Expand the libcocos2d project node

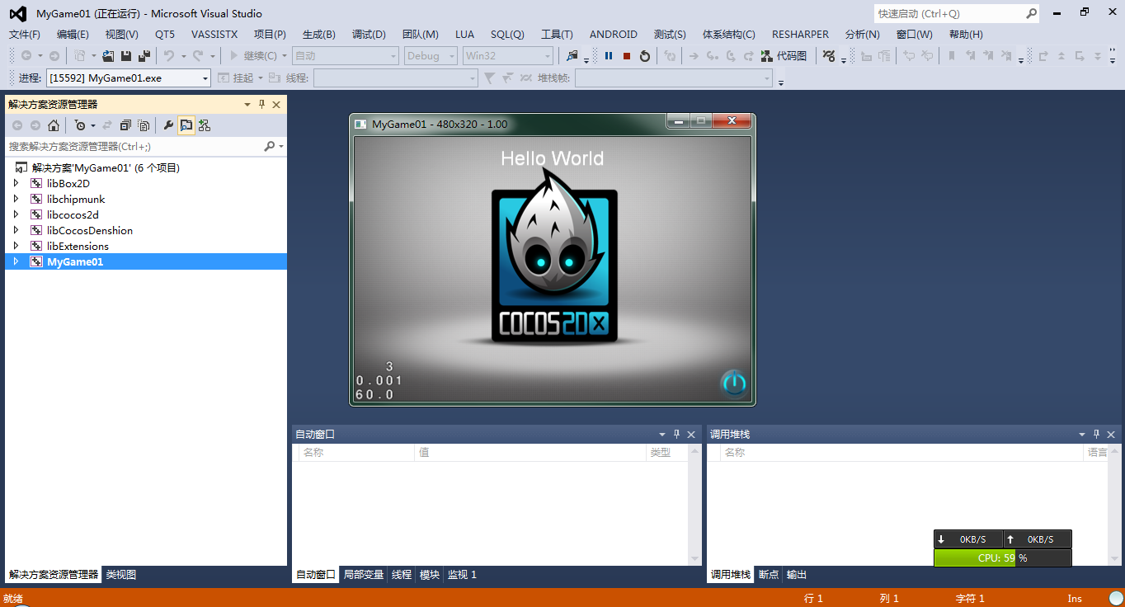(x=16, y=214)
